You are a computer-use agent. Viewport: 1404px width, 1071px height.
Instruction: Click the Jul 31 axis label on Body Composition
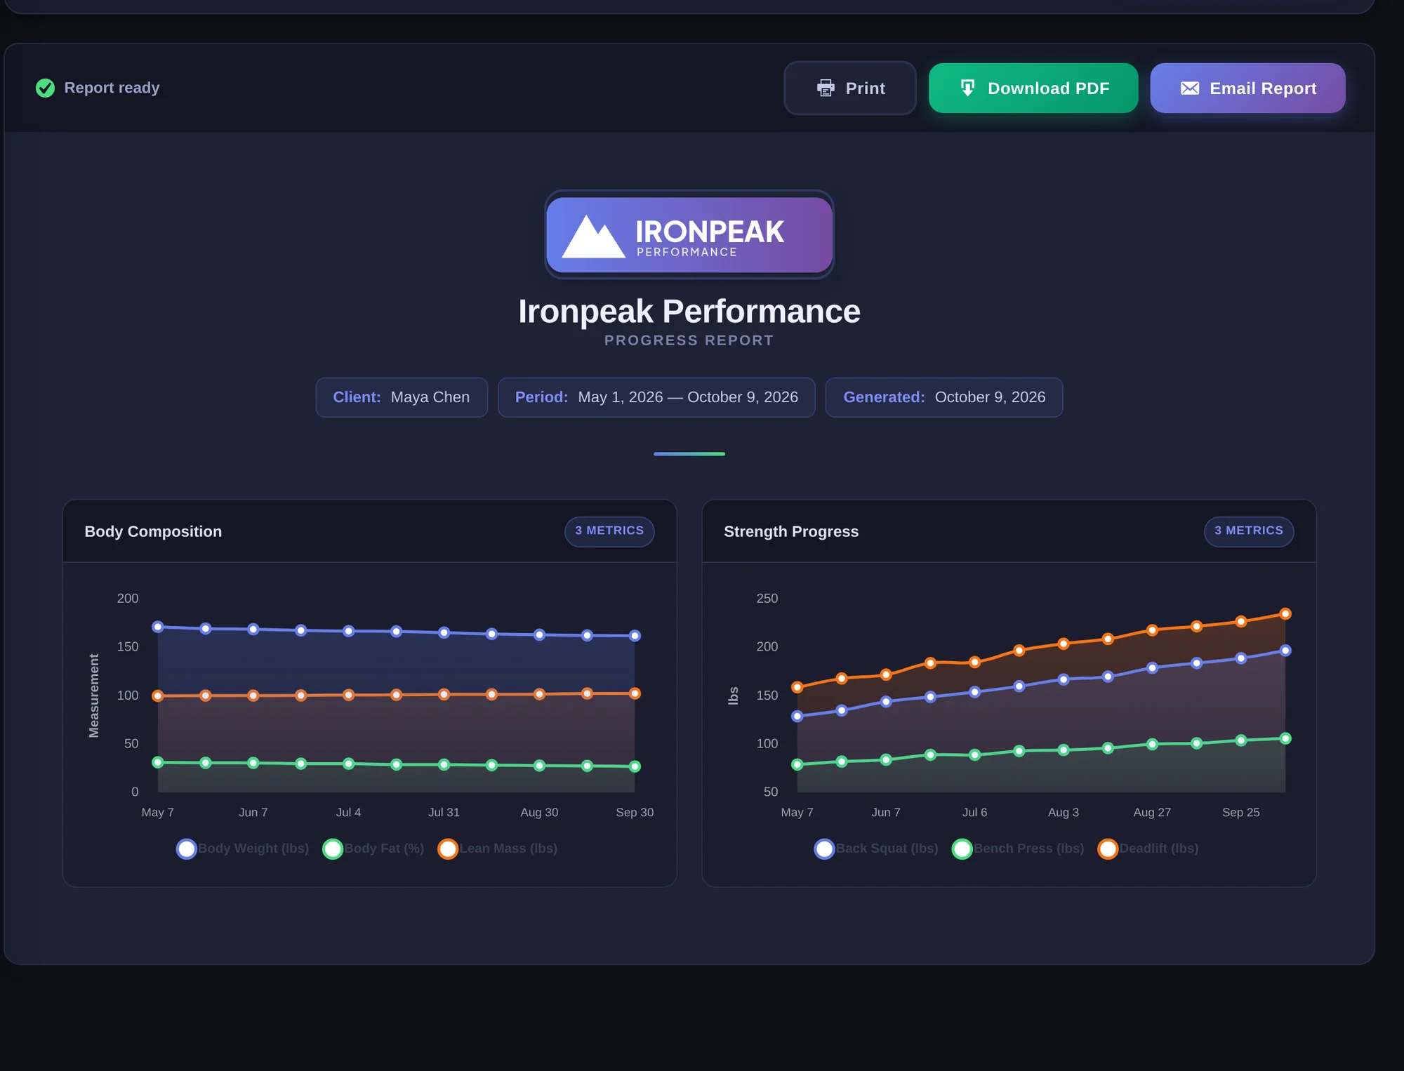pos(444,812)
